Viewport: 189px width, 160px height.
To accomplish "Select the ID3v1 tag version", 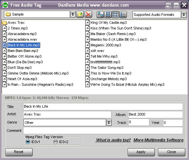I will pos(28,142).
